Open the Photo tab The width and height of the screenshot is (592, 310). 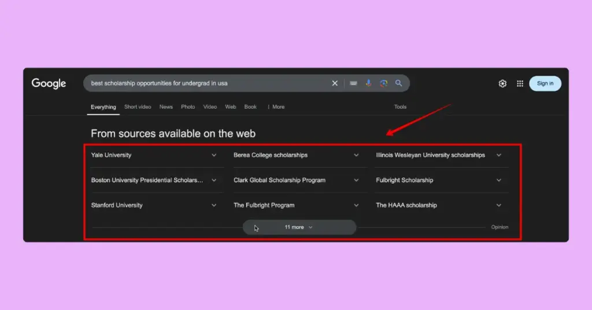[188, 107]
